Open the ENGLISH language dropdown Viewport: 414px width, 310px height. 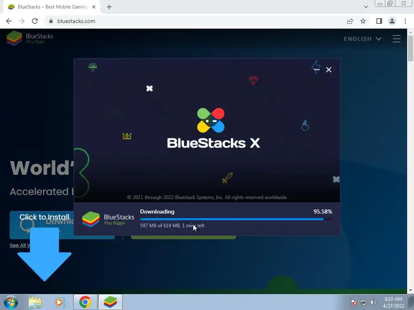[x=363, y=39]
